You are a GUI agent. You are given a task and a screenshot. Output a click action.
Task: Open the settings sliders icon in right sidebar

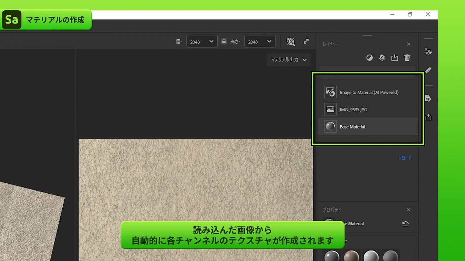[428, 51]
